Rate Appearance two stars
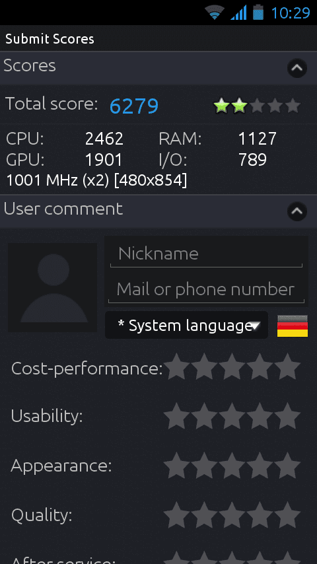317x564 pixels. (x=204, y=466)
